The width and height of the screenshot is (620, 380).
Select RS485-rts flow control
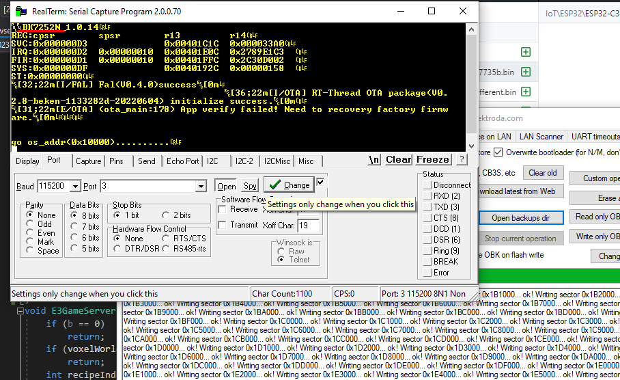coord(166,249)
